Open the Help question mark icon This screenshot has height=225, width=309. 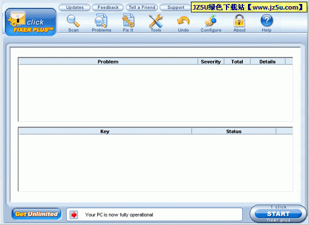pos(267,20)
